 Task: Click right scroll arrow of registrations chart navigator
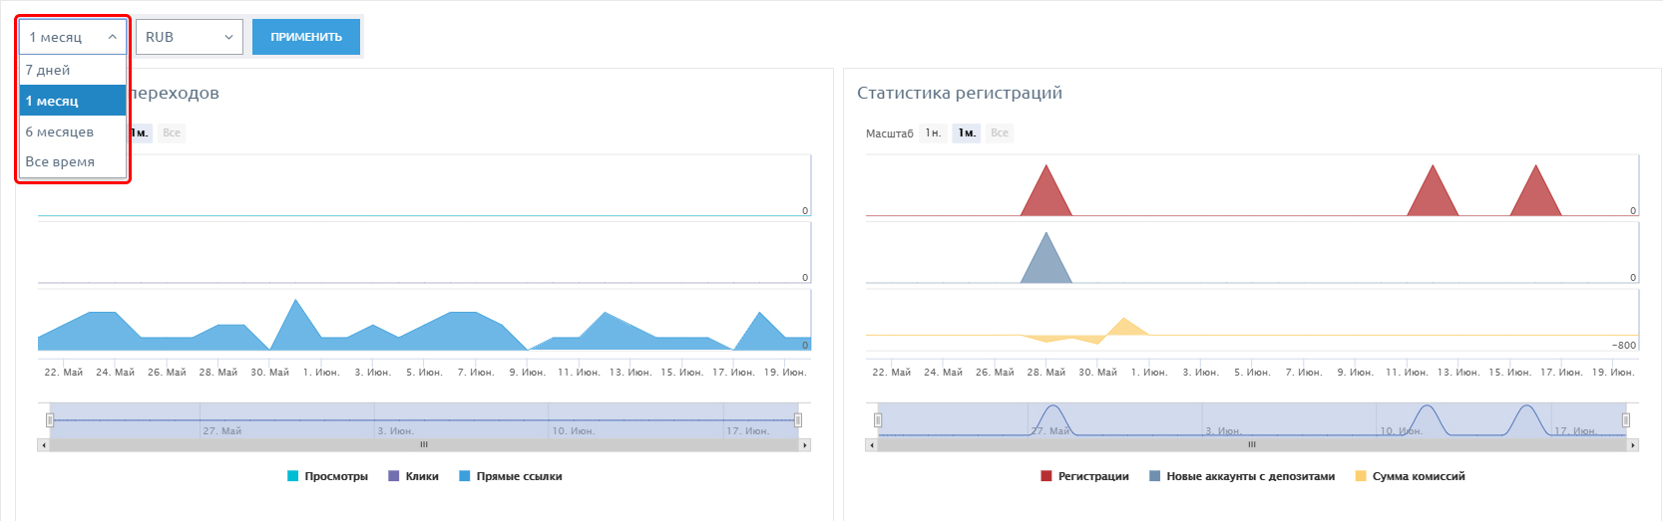(1633, 445)
